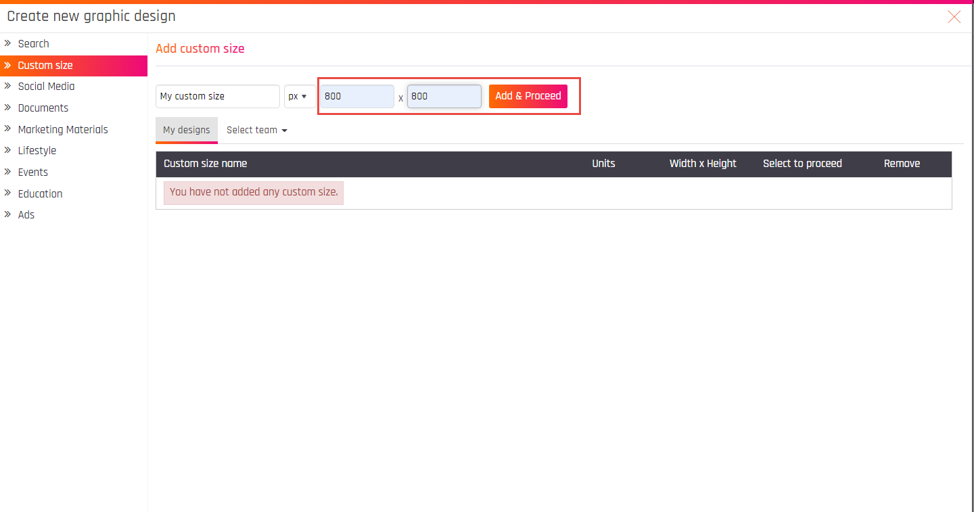The height and width of the screenshot is (512, 974).
Task: Click the Add & Proceed button
Action: 528,96
